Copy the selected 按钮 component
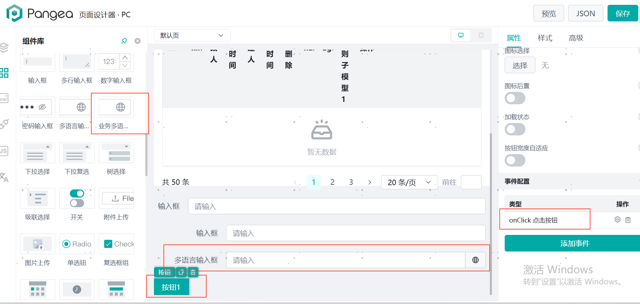 pyautogui.click(x=181, y=272)
